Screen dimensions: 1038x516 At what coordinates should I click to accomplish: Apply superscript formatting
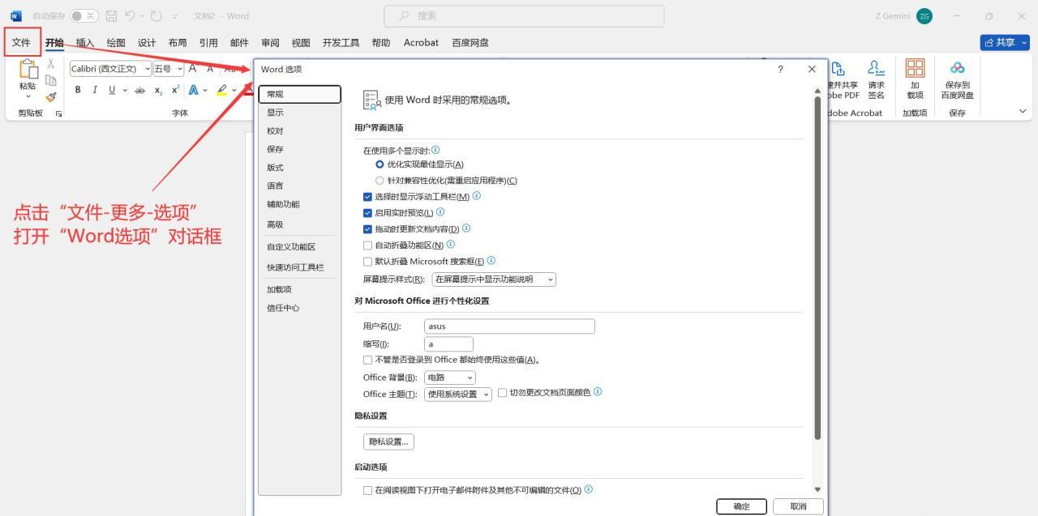coord(175,90)
